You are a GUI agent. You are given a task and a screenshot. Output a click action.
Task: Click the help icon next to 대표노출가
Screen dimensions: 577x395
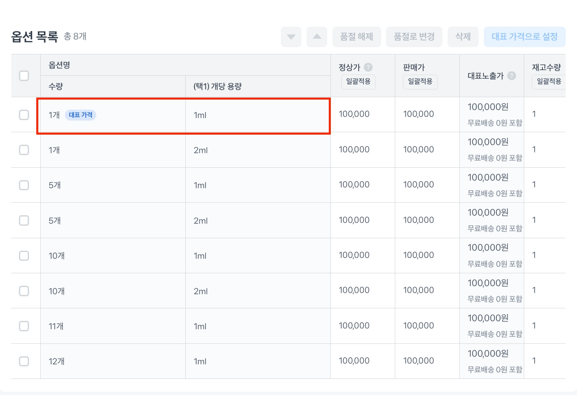512,76
